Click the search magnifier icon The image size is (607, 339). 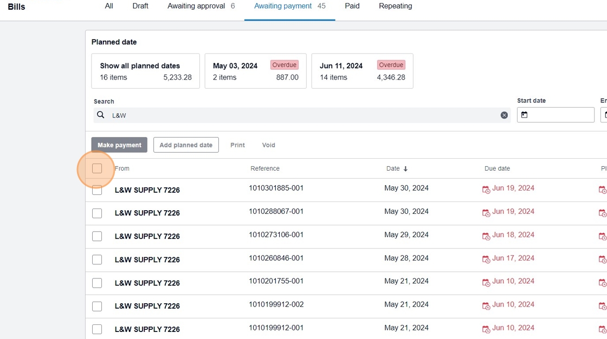tap(101, 115)
